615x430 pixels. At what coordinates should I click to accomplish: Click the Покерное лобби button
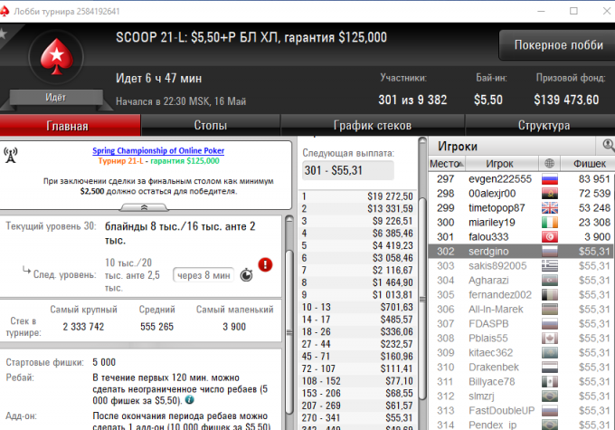tap(558, 45)
